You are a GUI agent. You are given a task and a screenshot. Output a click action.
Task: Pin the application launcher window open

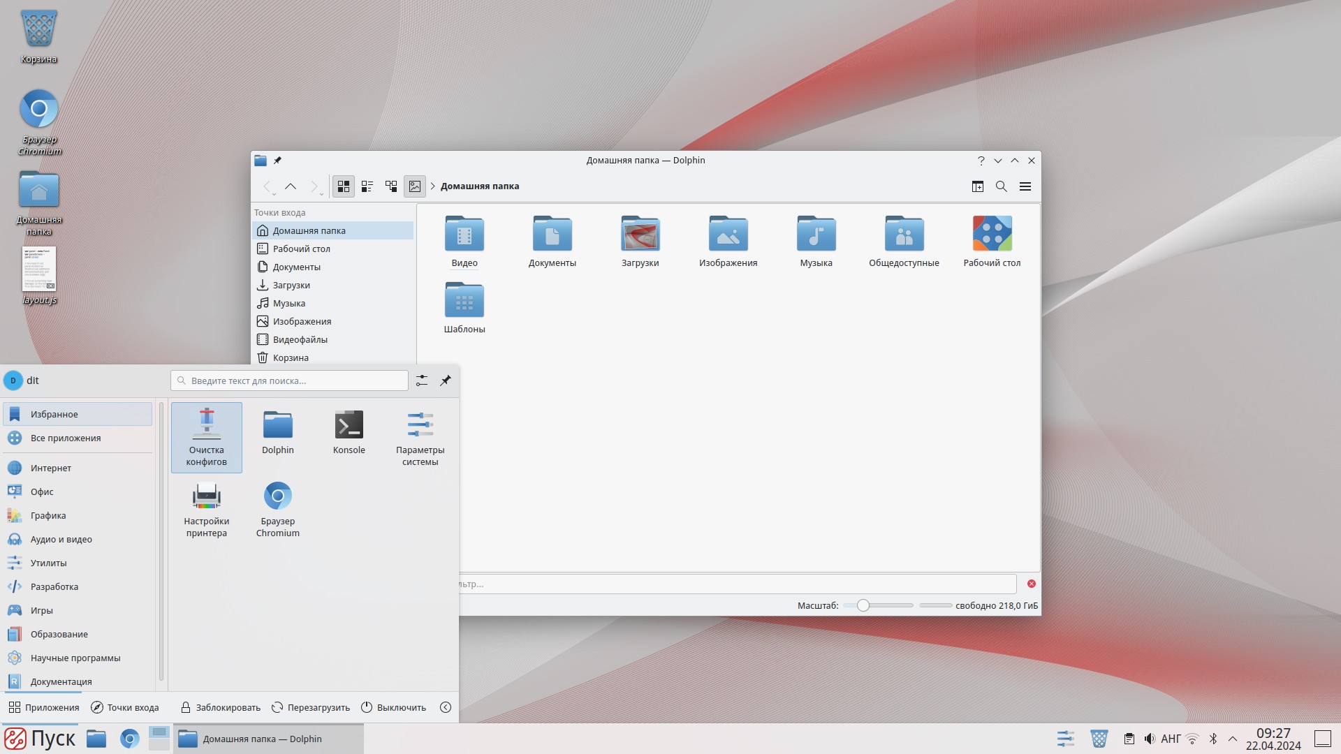pyautogui.click(x=445, y=380)
